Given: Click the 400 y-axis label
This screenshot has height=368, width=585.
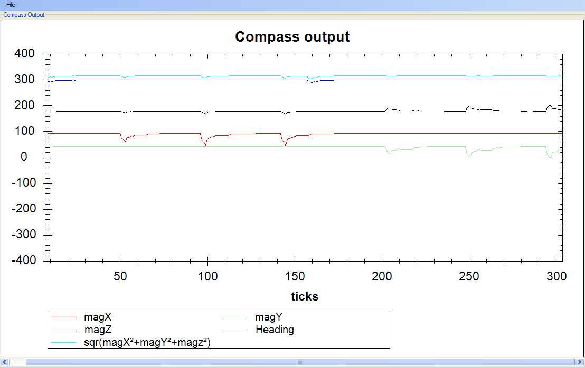Looking at the screenshot, I should pyautogui.click(x=24, y=53).
